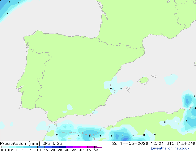This screenshot has width=196, height=151.
Task: Click the 1–2 mm legend swatch
Action: point(19,147)
